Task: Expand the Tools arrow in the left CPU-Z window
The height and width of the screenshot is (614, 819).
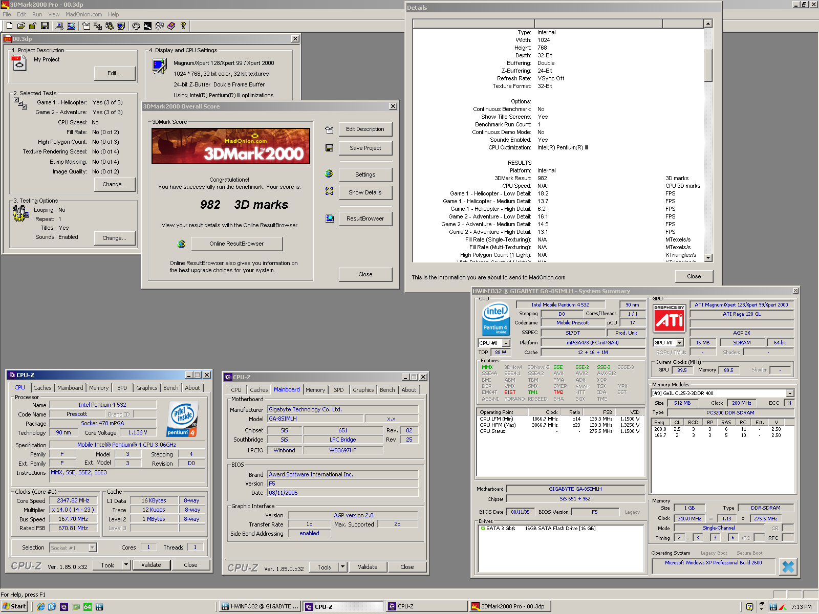Action: pyautogui.click(x=126, y=565)
